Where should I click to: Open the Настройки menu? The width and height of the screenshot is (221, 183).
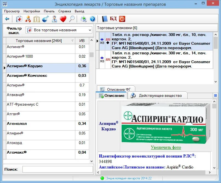(32, 11)
